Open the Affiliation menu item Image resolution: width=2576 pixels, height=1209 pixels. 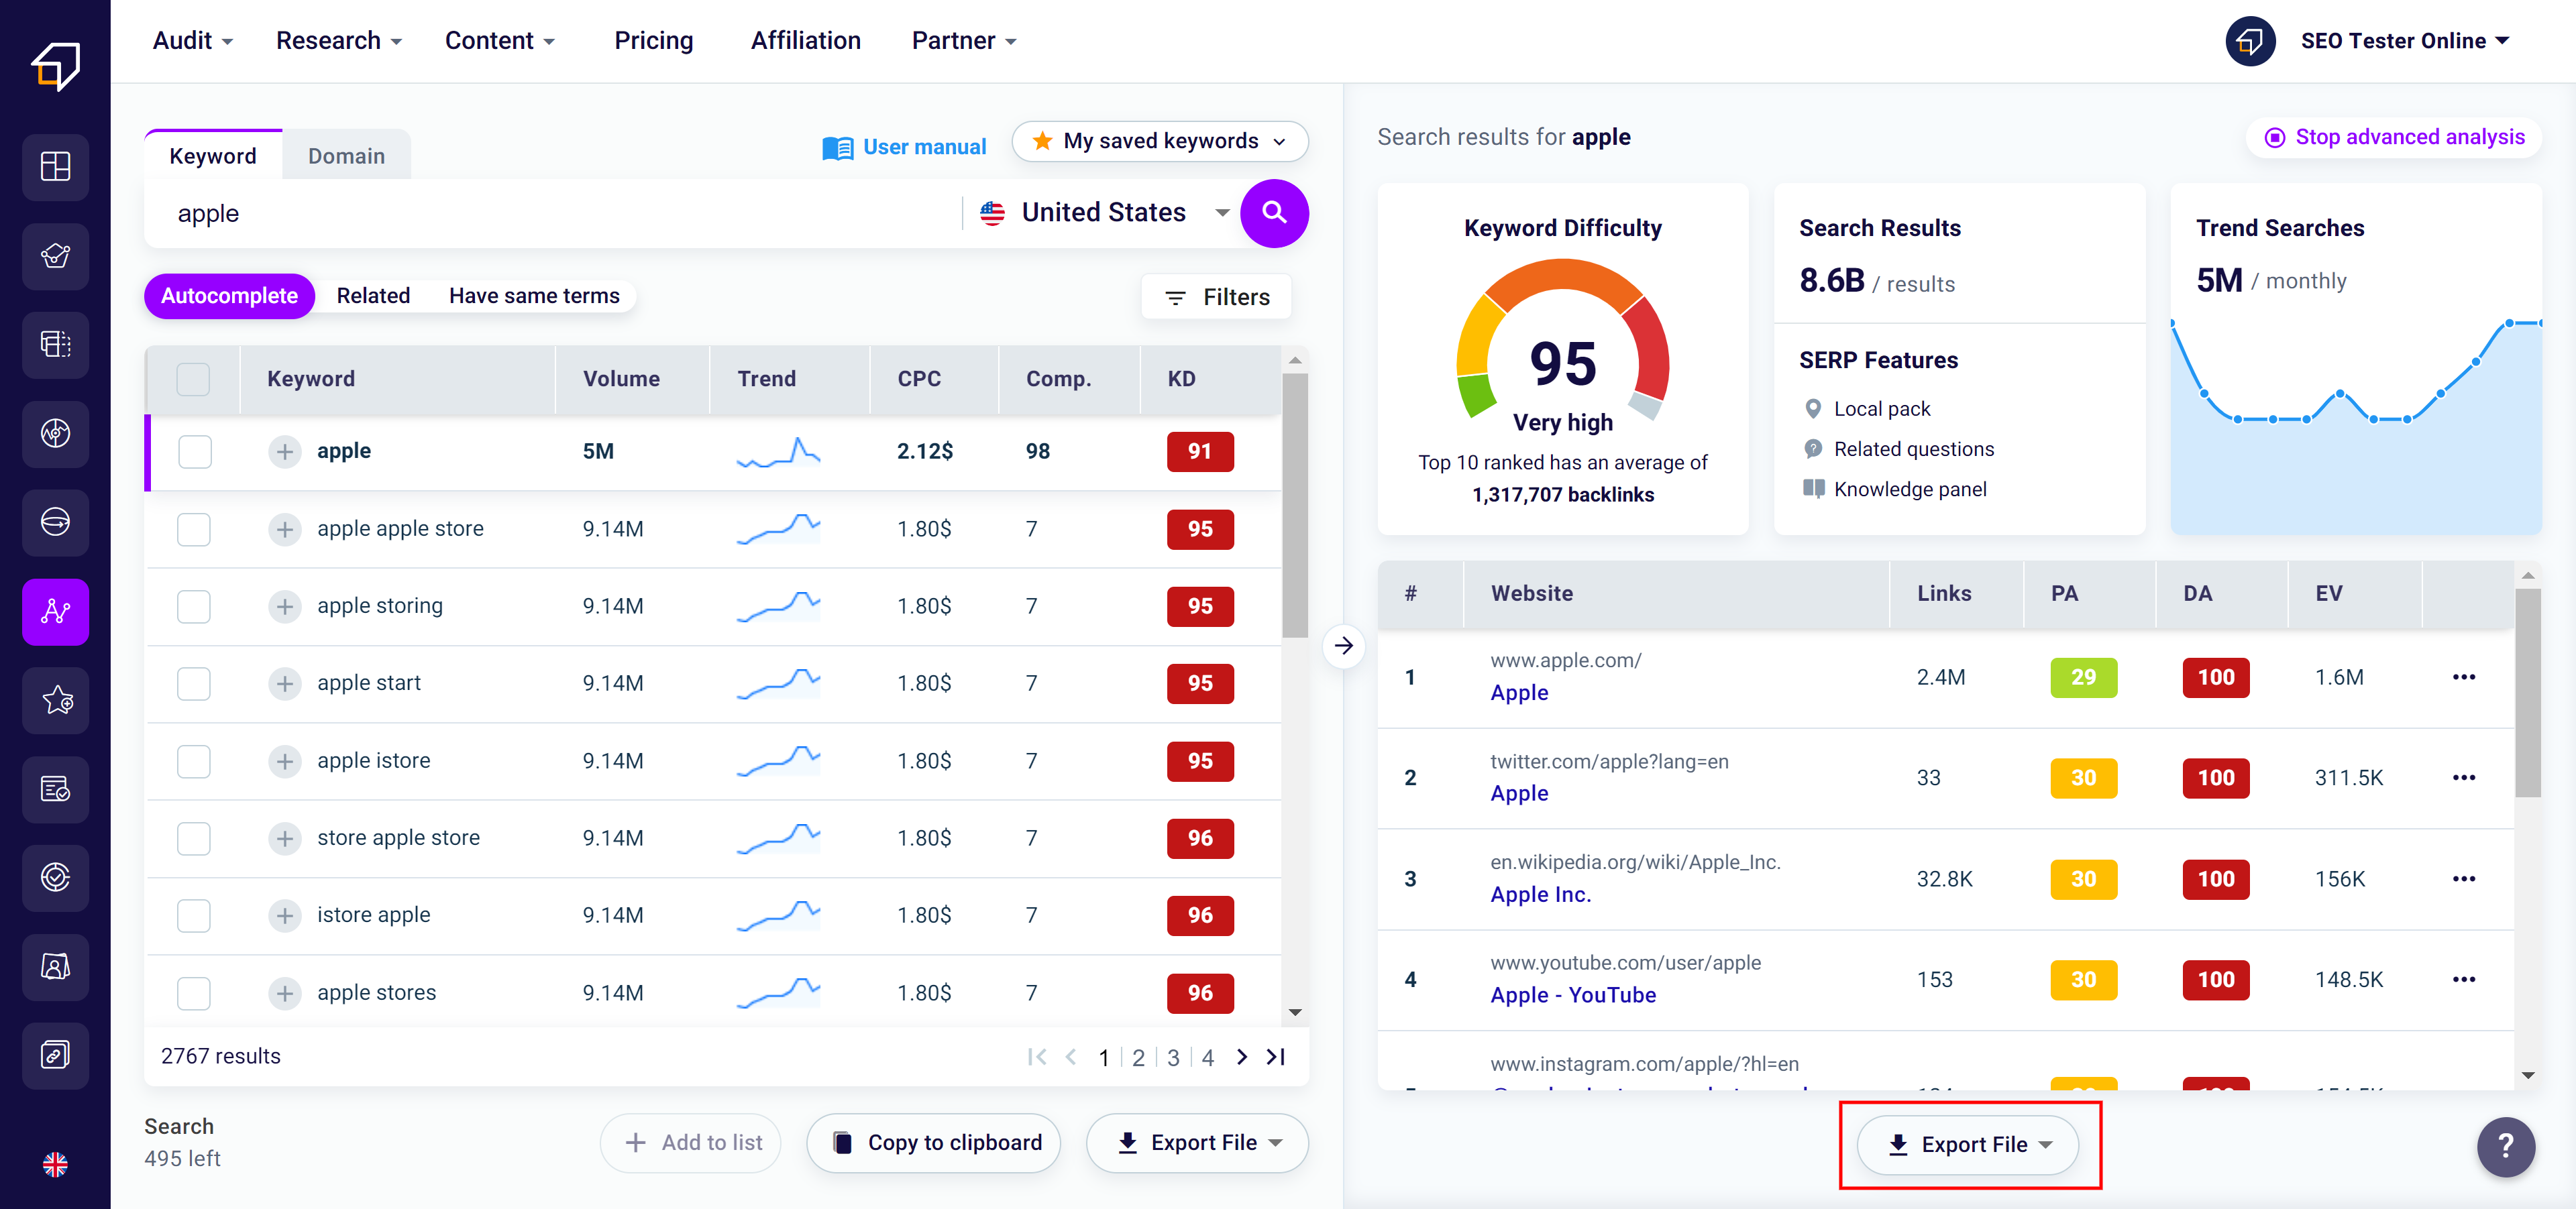click(x=805, y=41)
